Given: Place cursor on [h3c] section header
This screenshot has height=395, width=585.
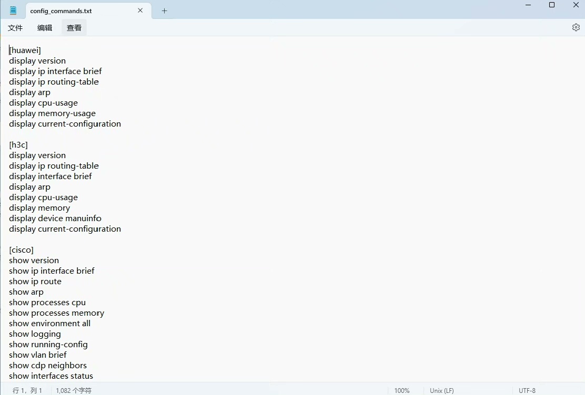Looking at the screenshot, I should click(18, 145).
